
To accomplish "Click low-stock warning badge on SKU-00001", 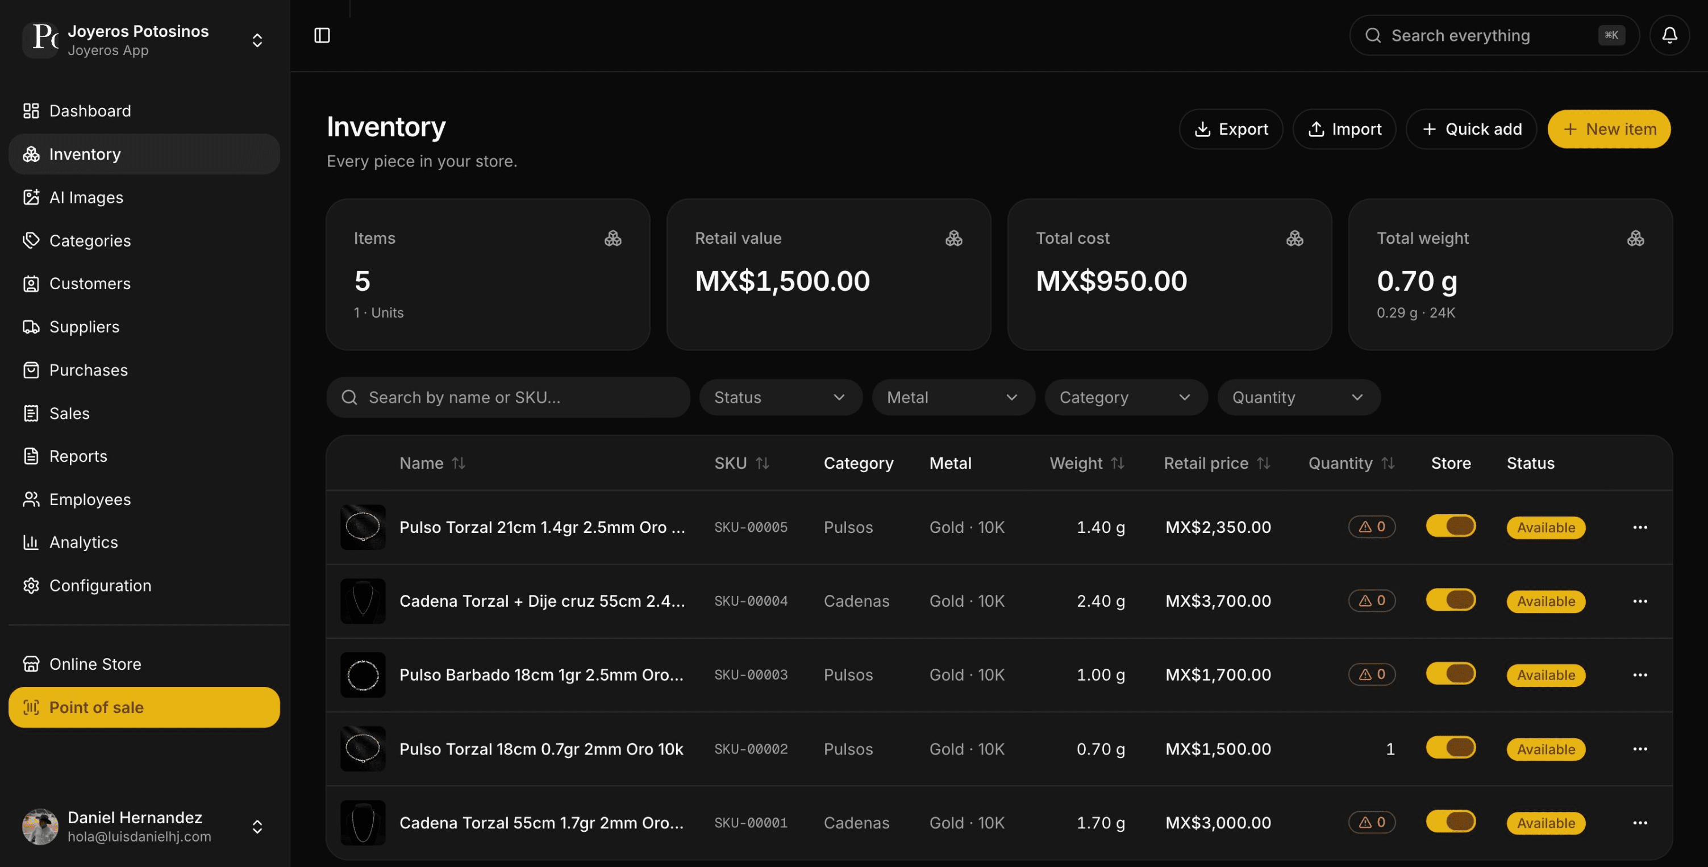I will click(1372, 822).
